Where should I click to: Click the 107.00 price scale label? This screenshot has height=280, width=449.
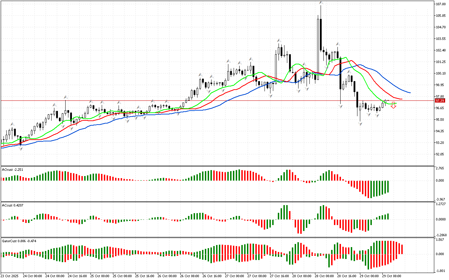440,4
